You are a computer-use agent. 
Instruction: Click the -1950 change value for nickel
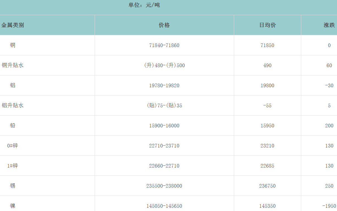point(329,206)
